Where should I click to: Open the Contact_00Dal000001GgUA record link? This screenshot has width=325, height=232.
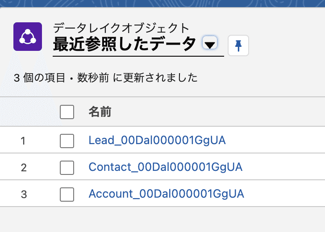(x=165, y=167)
